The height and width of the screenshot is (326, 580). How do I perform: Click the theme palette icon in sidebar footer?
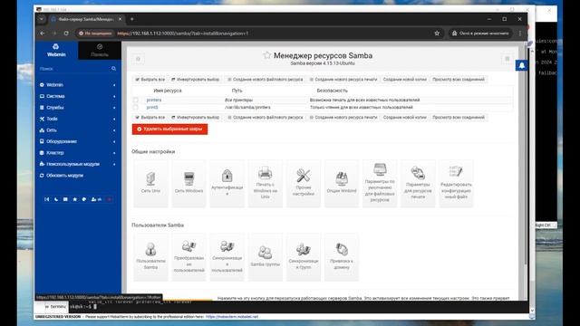click(x=84, y=199)
